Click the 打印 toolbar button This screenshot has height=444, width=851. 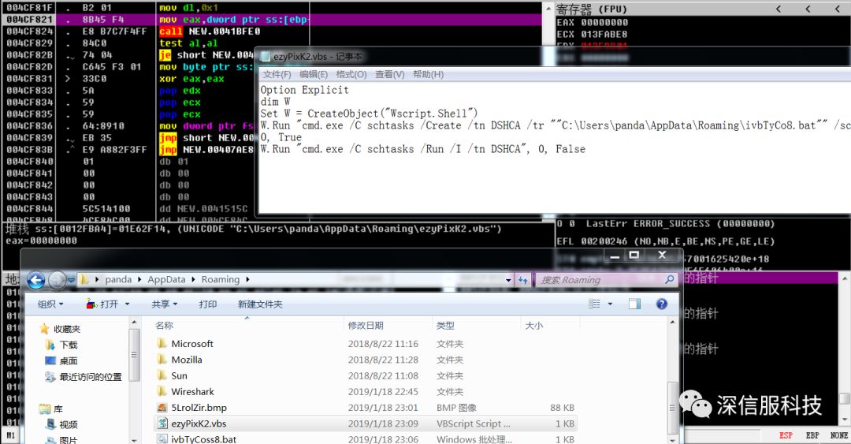208,304
